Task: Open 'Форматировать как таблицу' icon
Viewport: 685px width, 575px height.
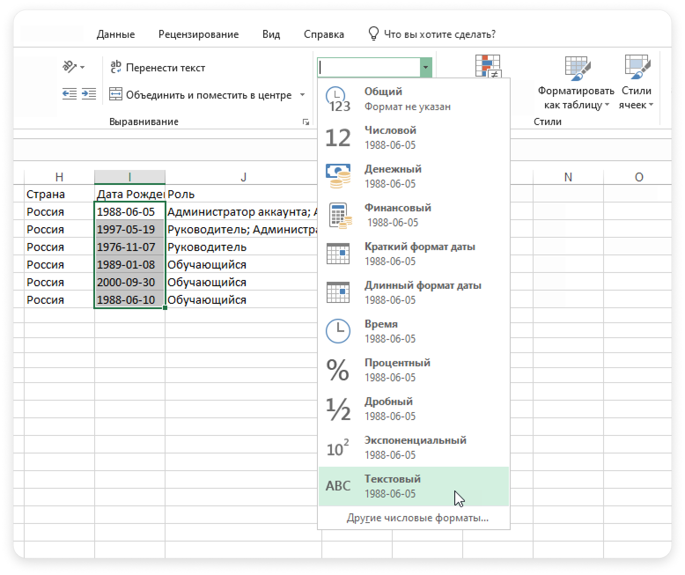Action: (x=577, y=68)
